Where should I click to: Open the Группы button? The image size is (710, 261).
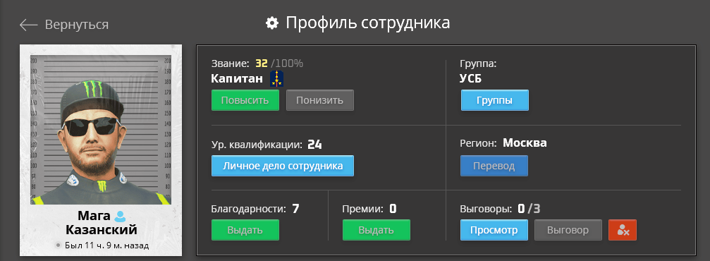494,100
